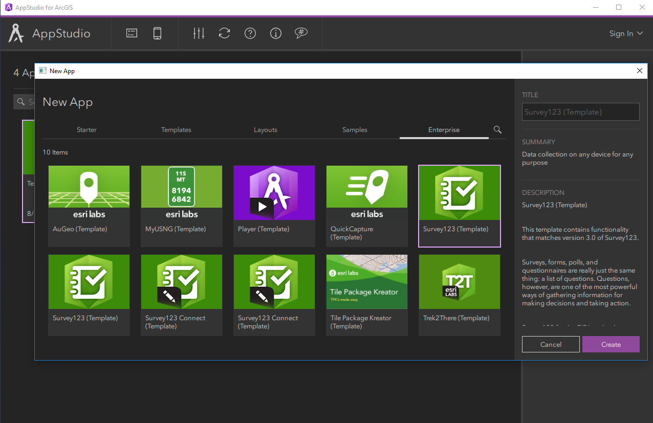This screenshot has width=653, height=423.
Task: Click the '10 Items' count text
Action: pos(55,152)
